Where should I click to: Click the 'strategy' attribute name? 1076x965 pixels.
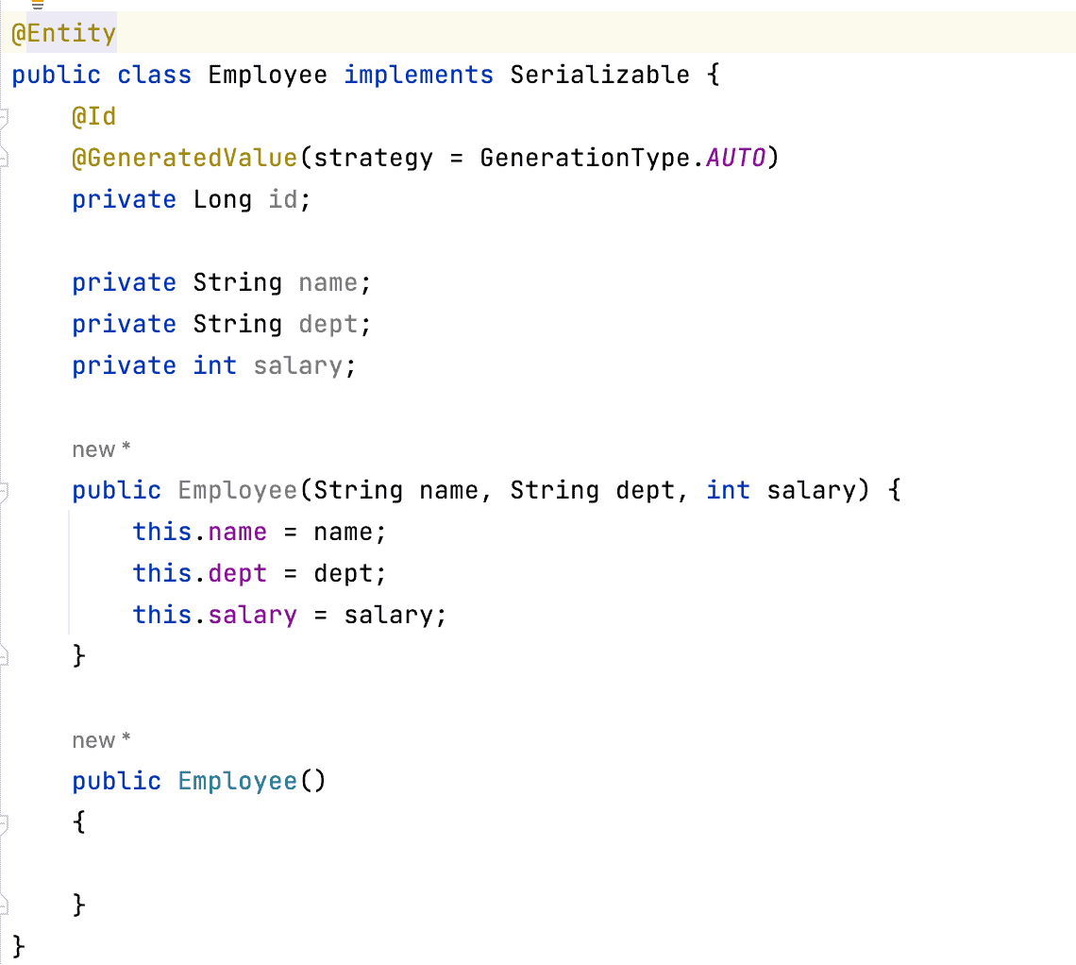click(x=374, y=158)
